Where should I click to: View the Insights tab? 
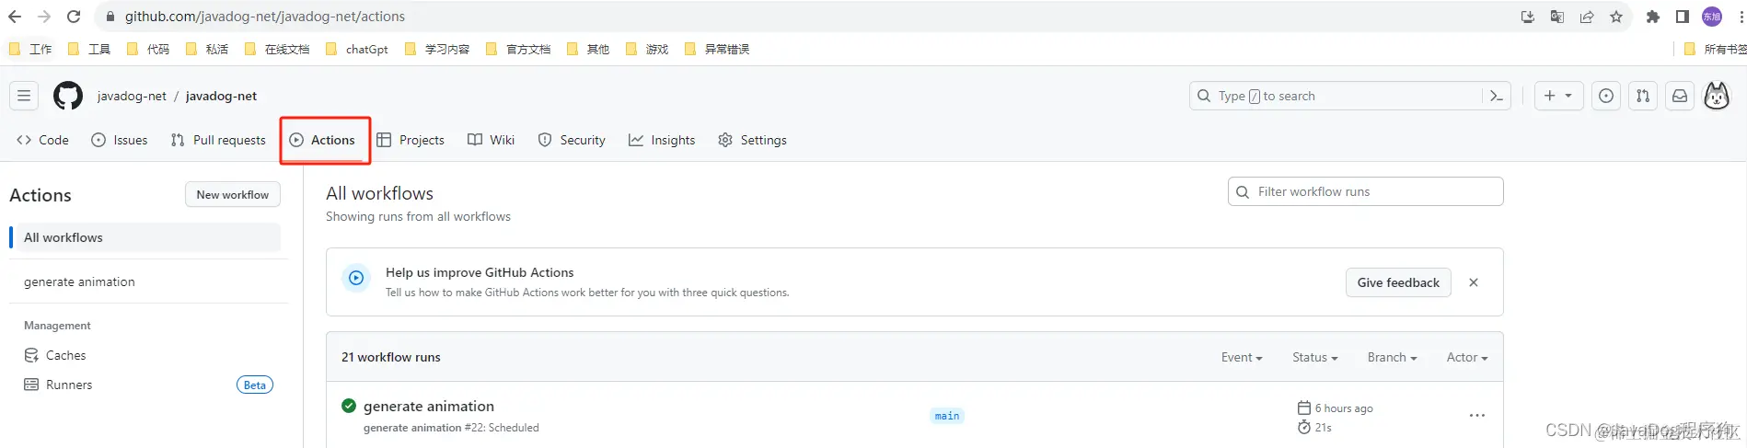pos(662,140)
